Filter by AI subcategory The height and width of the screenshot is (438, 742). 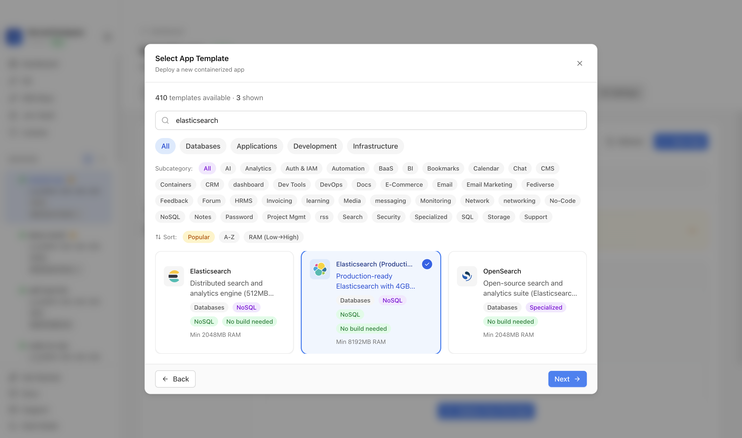tap(228, 168)
